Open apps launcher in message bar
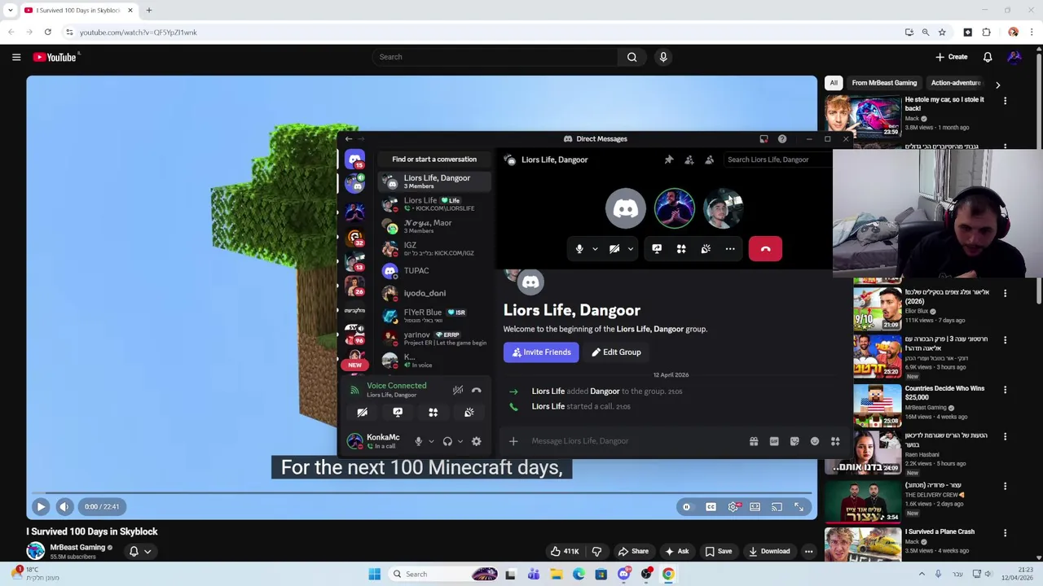The width and height of the screenshot is (1043, 586). click(x=835, y=441)
